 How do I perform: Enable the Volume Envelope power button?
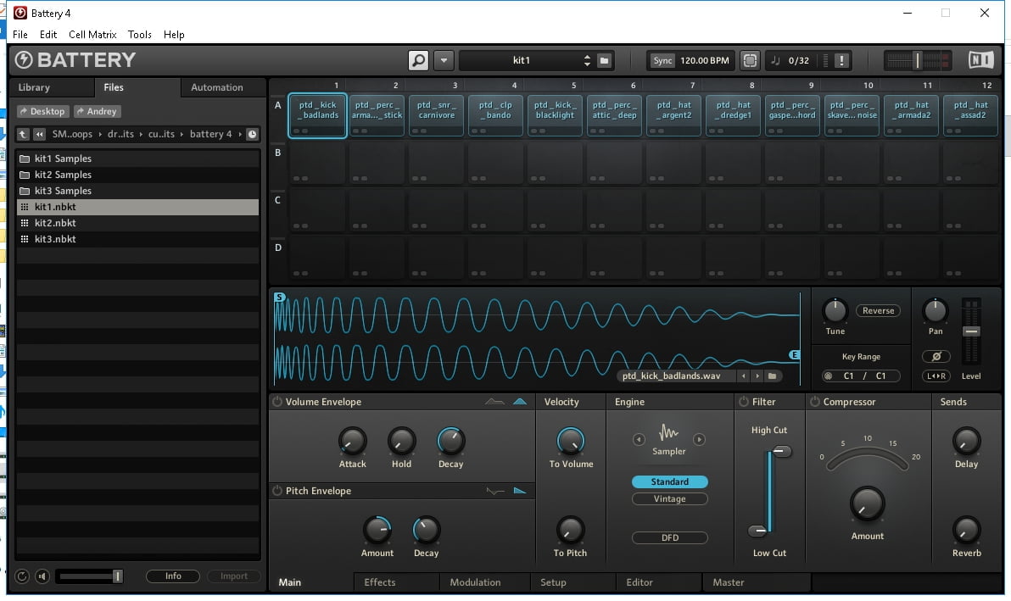tap(277, 402)
